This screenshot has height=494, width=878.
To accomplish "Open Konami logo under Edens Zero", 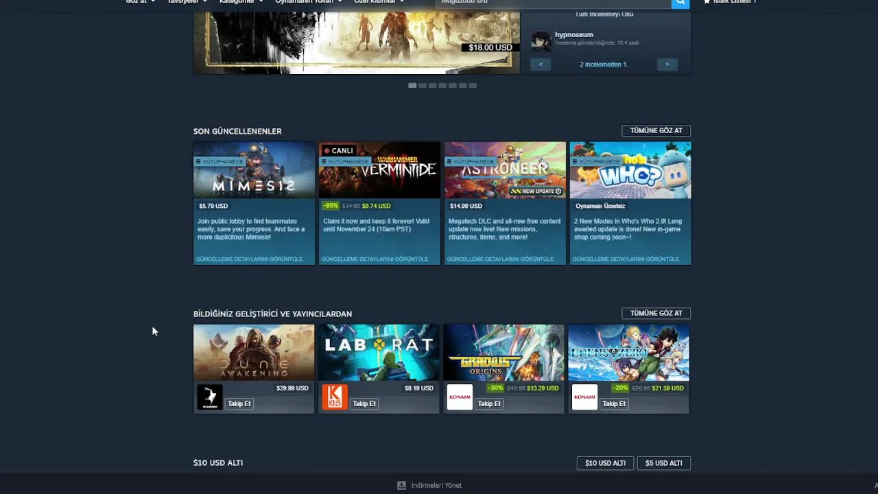I will click(584, 397).
